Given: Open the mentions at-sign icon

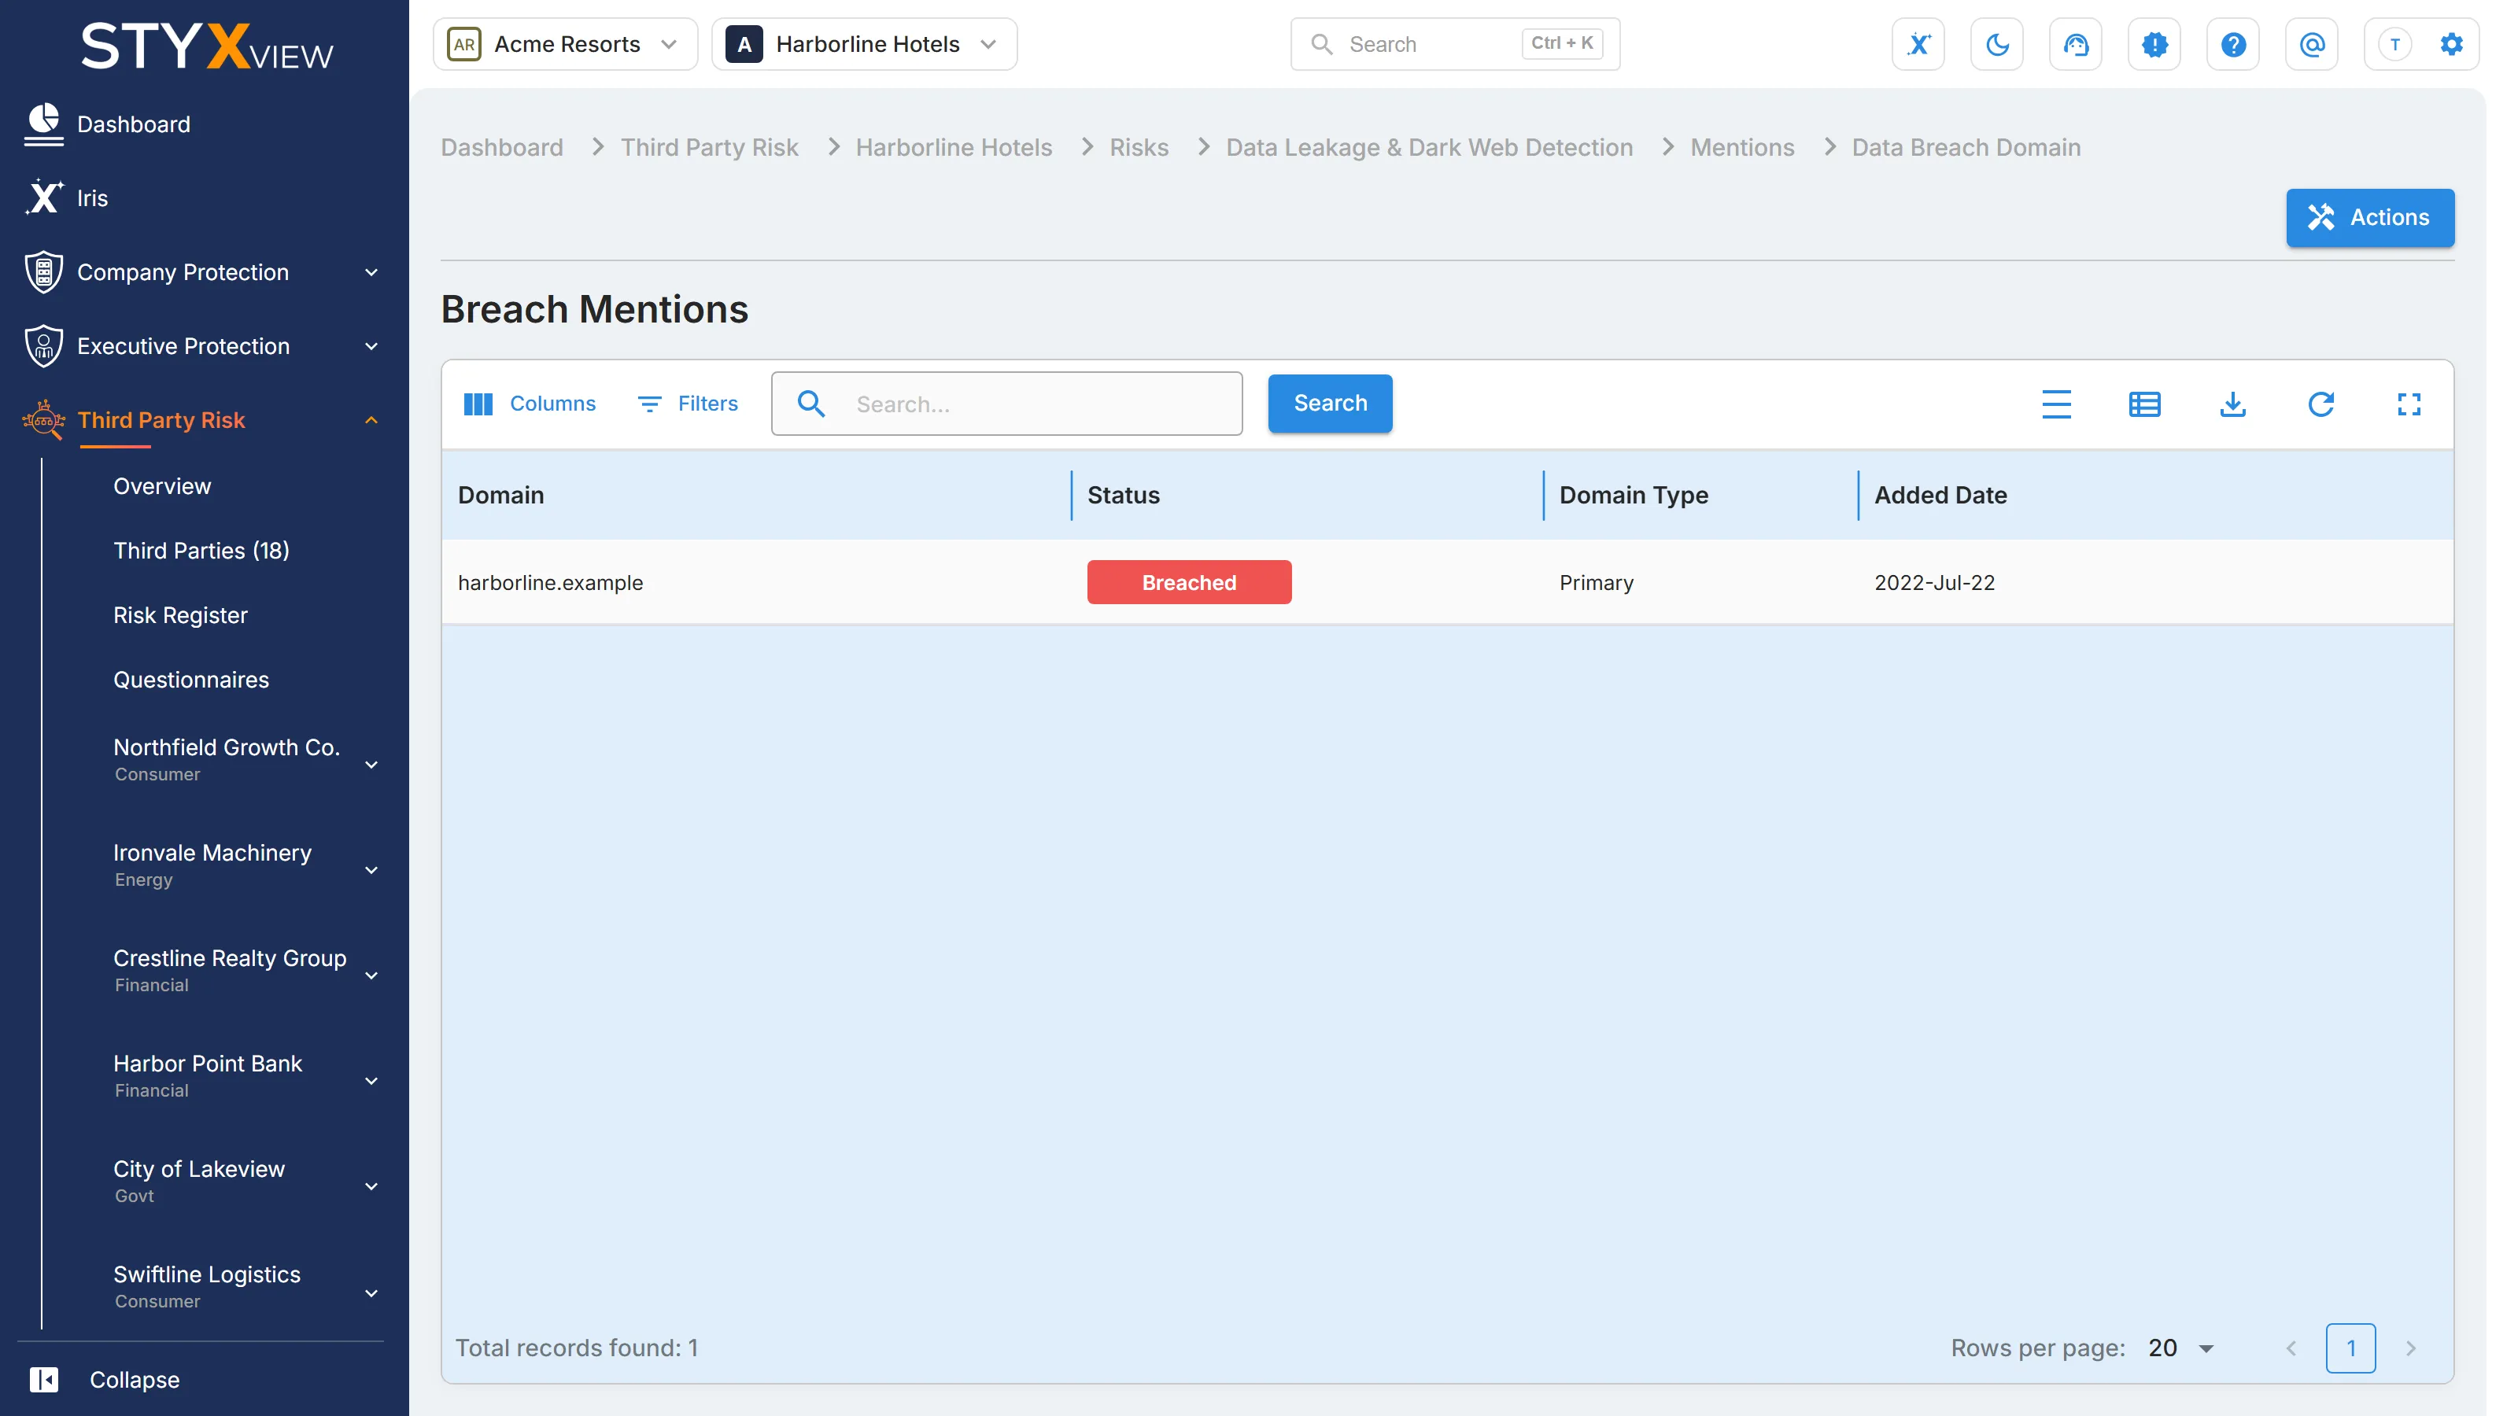Looking at the screenshot, I should coord(2312,44).
